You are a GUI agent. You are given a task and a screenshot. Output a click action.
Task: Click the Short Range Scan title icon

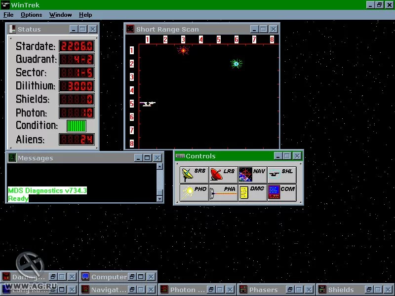(x=130, y=29)
